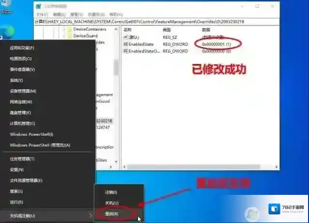Select the 2093230218 registry key
The width and height of the screenshot is (309, 223).
point(104,121)
